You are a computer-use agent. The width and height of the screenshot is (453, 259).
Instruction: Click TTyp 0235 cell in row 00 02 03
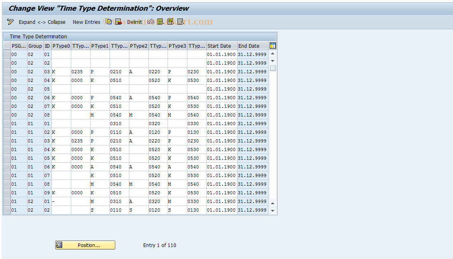coord(81,72)
